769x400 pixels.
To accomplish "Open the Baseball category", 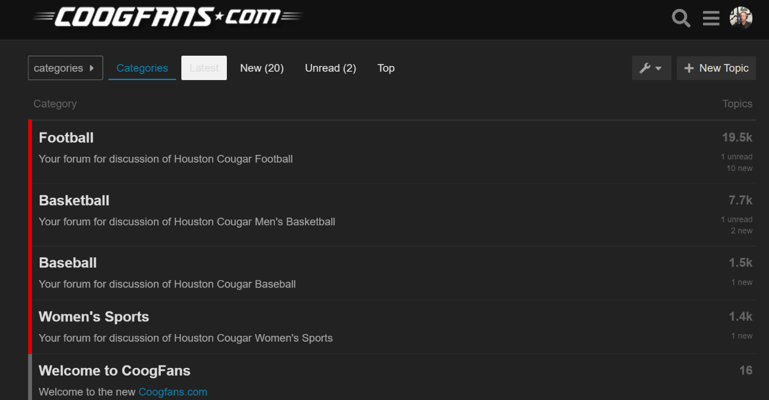I will pos(68,263).
